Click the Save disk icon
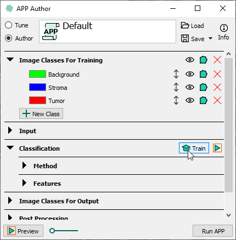This screenshot has width=236, height=240. tap(185, 38)
